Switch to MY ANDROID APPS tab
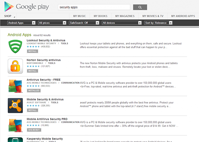199x142 pixels. click(183, 16)
